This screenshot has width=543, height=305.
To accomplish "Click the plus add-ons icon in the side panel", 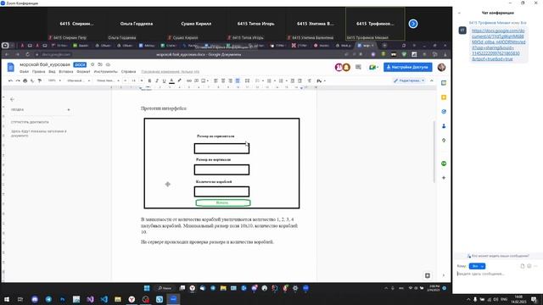I will pos(444,178).
